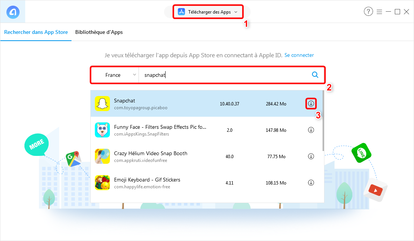This screenshot has height=241, width=414.
Task: Click the Snapchat ghost app icon
Action: tap(102, 104)
